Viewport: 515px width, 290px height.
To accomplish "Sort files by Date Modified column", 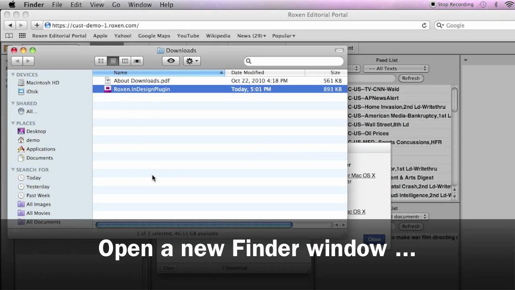I will coord(265,72).
